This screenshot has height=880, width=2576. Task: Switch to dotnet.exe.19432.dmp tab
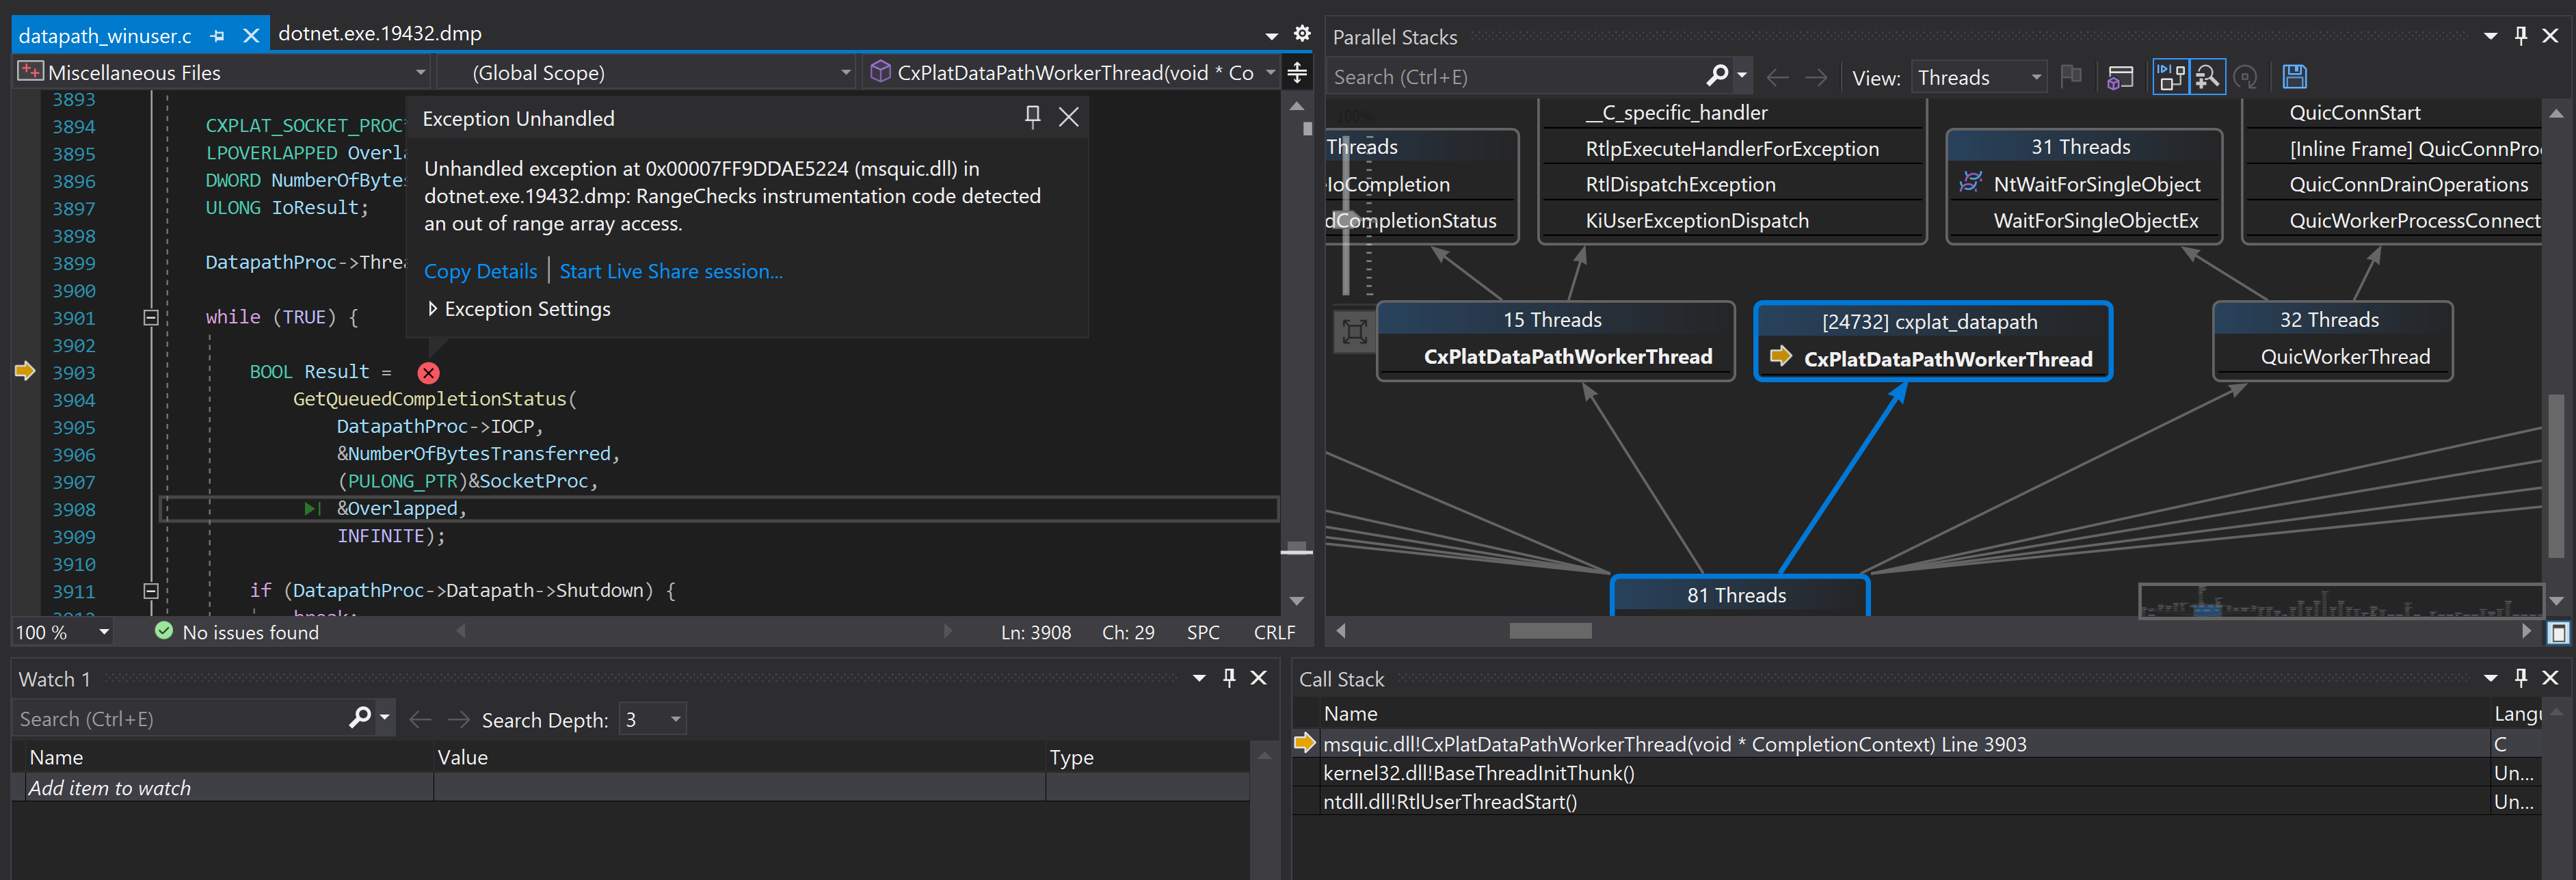[379, 34]
